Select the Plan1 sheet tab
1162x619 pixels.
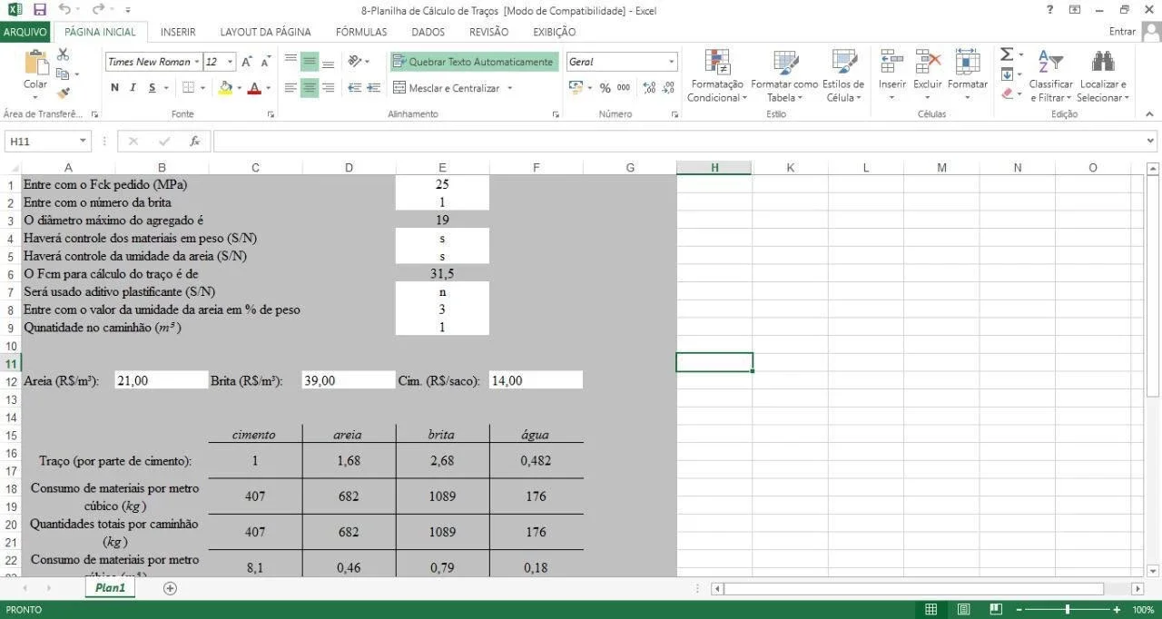tap(111, 588)
